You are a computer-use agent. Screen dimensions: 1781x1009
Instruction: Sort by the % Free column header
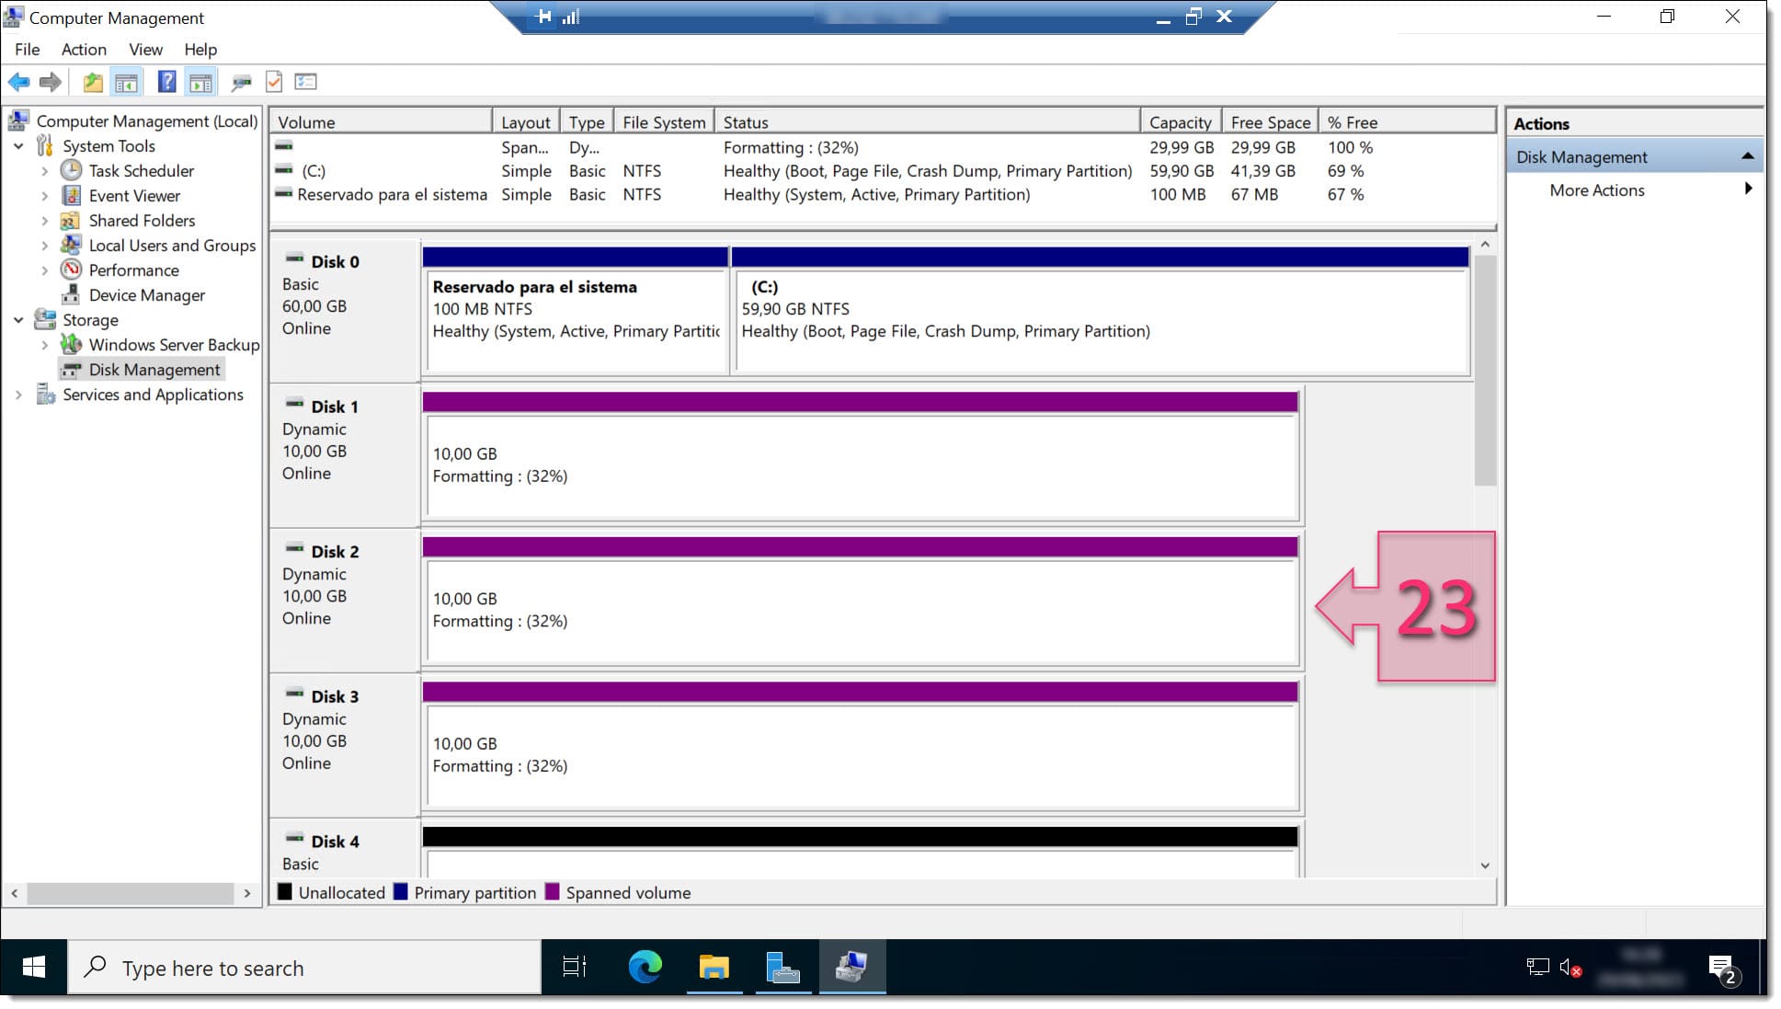coord(1408,122)
